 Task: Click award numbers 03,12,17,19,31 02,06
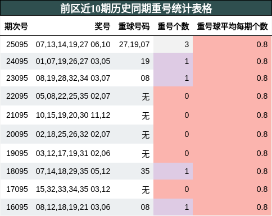coord(73,153)
